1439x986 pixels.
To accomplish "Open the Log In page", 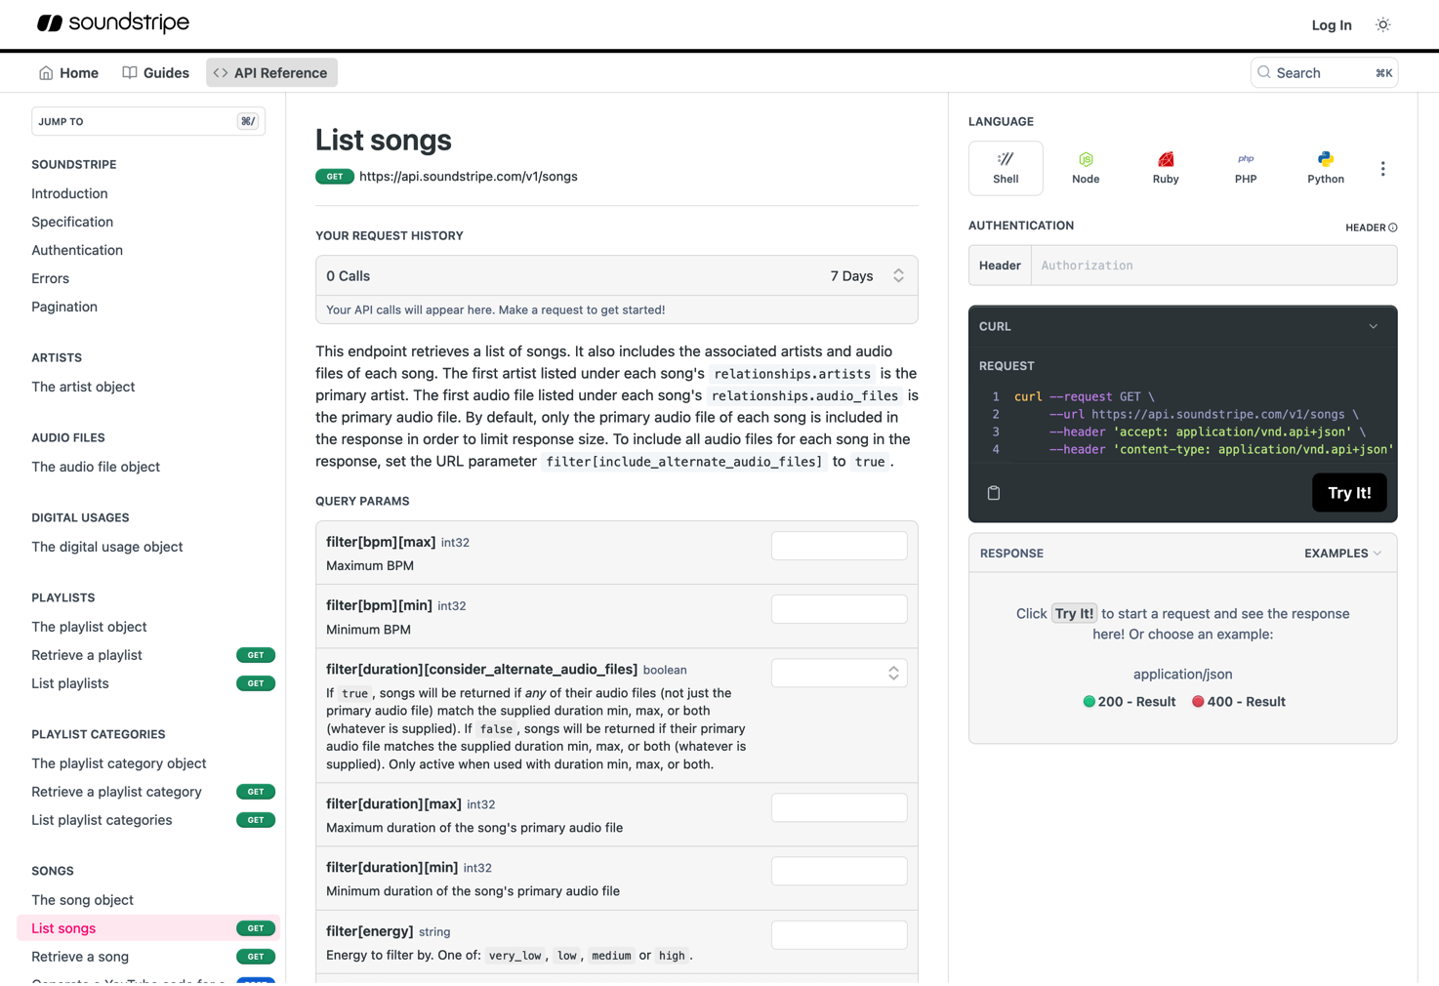I will [x=1331, y=24].
